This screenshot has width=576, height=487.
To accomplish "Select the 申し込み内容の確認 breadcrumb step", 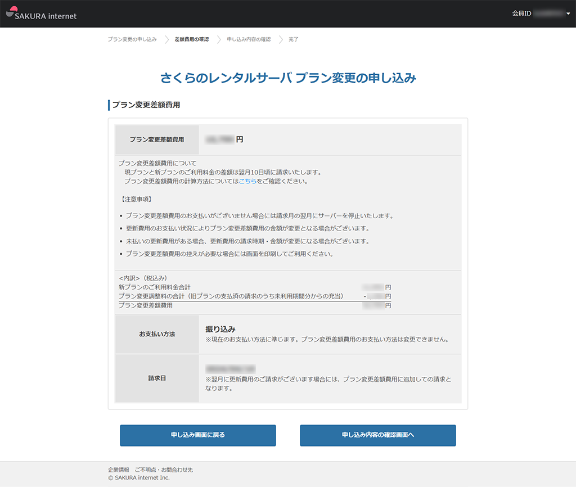I will pyautogui.click(x=249, y=39).
